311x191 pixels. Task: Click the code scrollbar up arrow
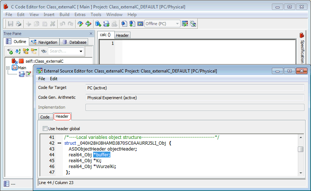coord(301,137)
